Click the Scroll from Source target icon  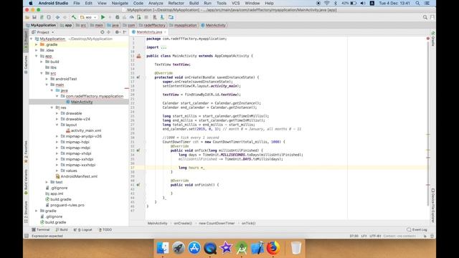tap(102, 32)
